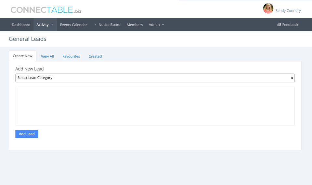Screen dimensions: 312x185
Task: Open the Sandy Connery user name link
Action: pos(288,11)
